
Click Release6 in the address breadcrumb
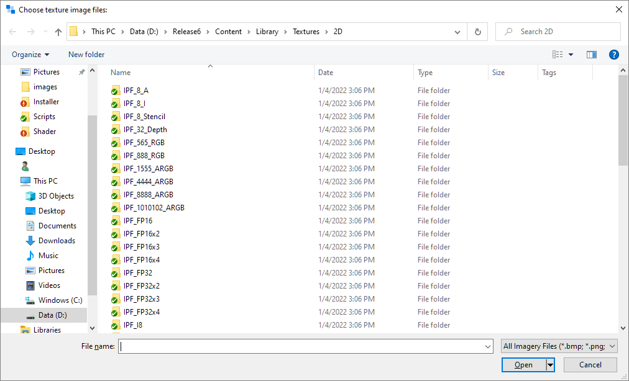pyautogui.click(x=186, y=32)
